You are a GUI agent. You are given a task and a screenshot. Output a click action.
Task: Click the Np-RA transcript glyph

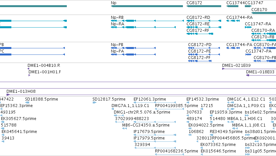pos(143,27)
